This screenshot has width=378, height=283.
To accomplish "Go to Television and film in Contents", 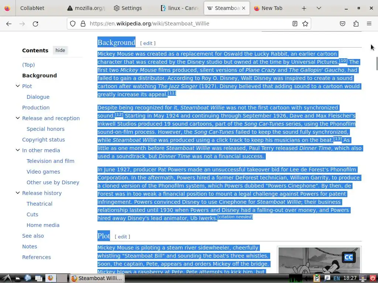I will [50, 161].
